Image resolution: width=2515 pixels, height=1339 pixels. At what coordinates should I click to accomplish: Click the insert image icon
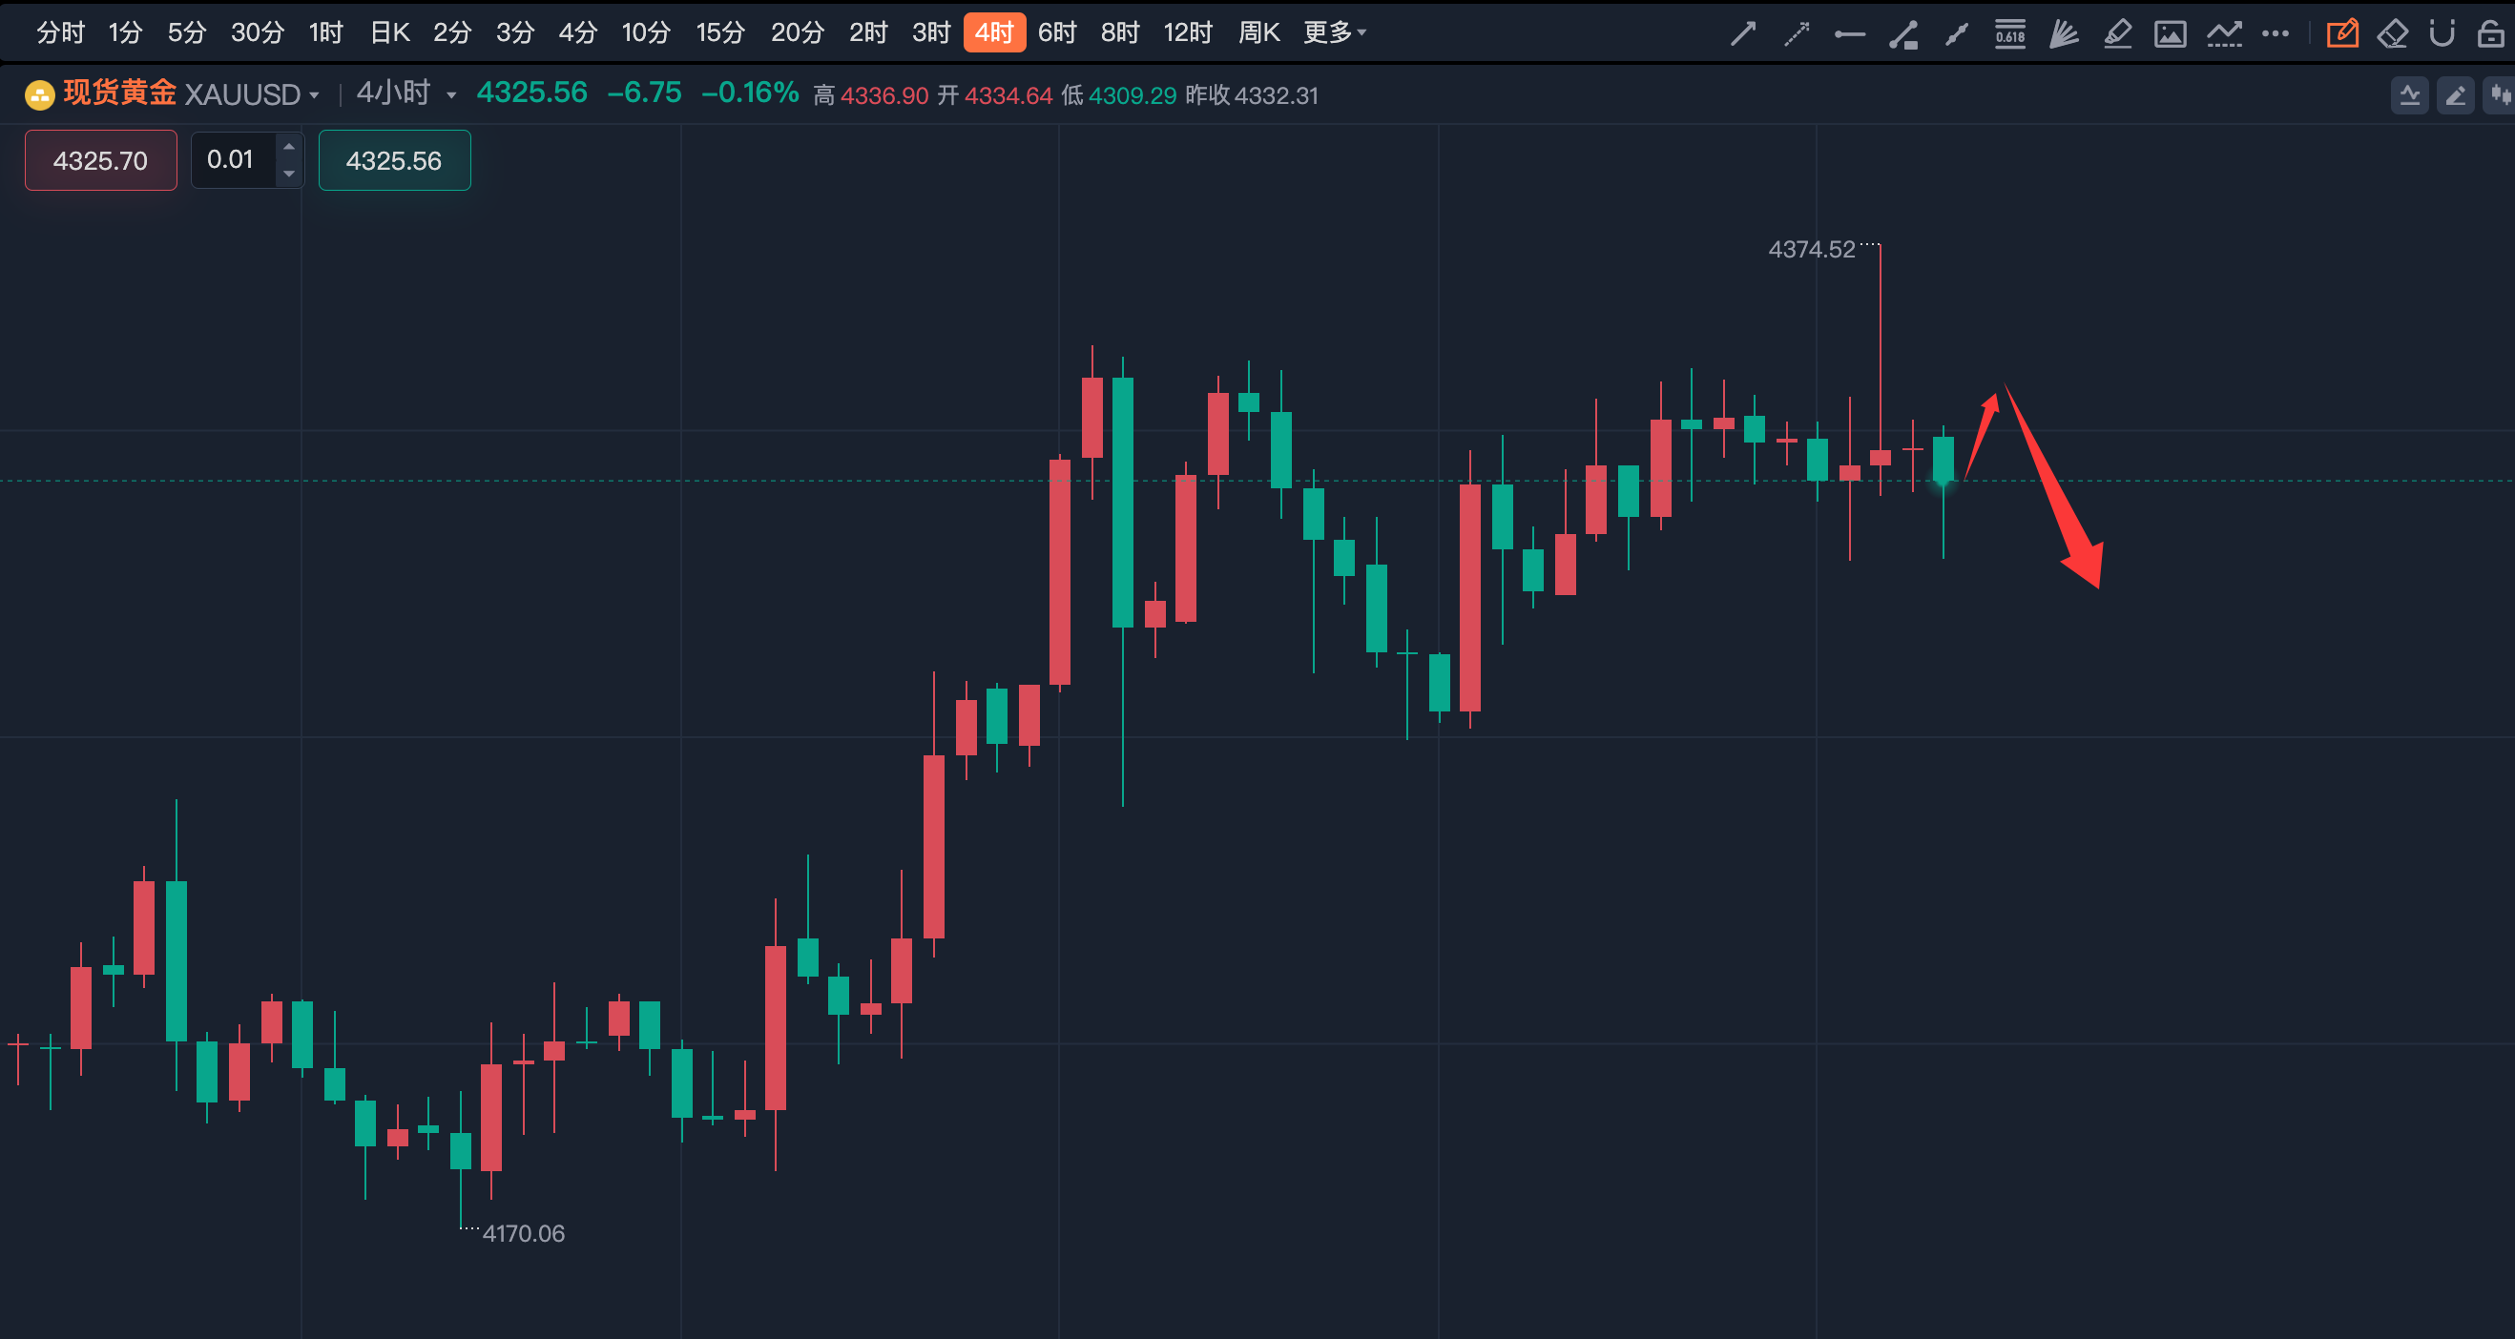pos(2170,34)
